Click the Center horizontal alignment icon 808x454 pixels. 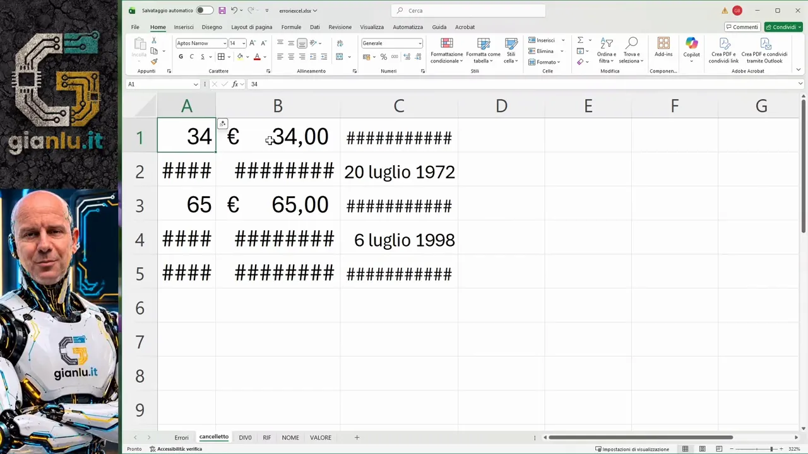291,57
